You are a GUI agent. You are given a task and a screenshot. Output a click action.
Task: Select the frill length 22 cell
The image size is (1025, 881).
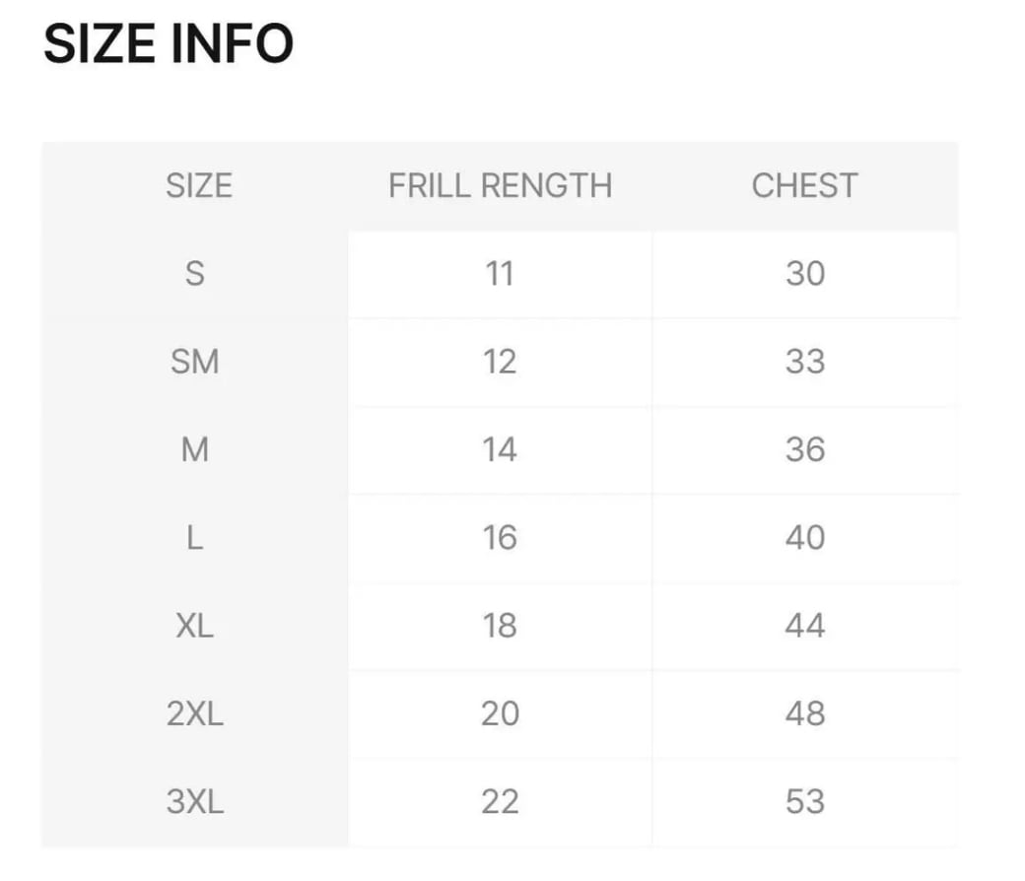[x=500, y=801]
